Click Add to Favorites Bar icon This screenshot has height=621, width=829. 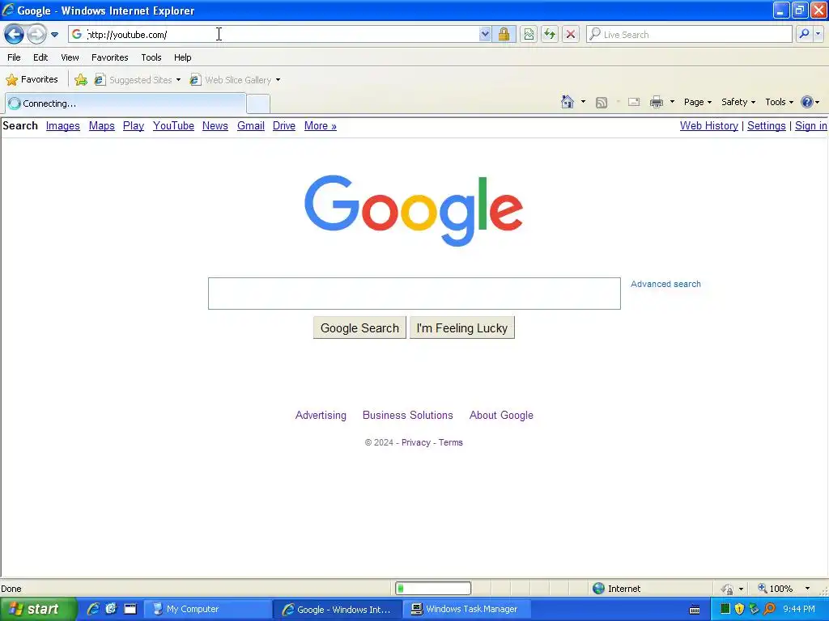click(81, 80)
